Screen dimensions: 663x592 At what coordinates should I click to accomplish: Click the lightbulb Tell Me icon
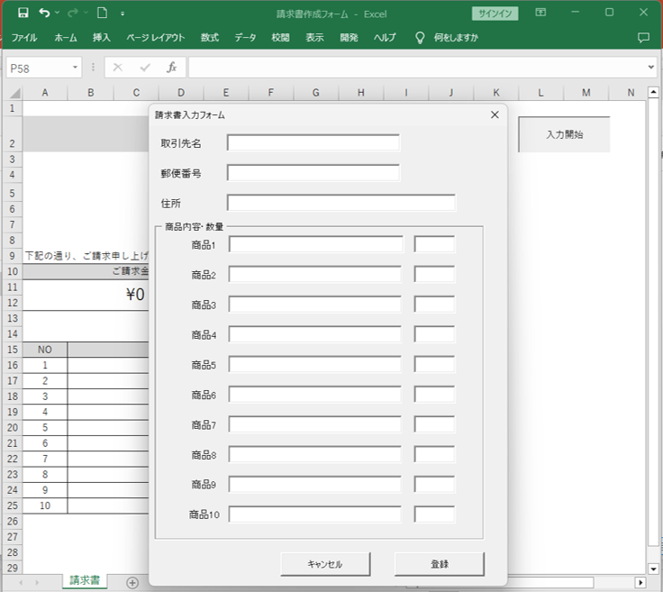[419, 38]
